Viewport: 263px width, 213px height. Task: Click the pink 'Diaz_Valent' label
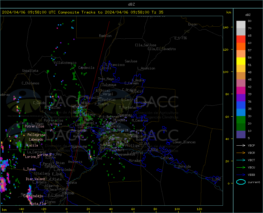(35, 179)
